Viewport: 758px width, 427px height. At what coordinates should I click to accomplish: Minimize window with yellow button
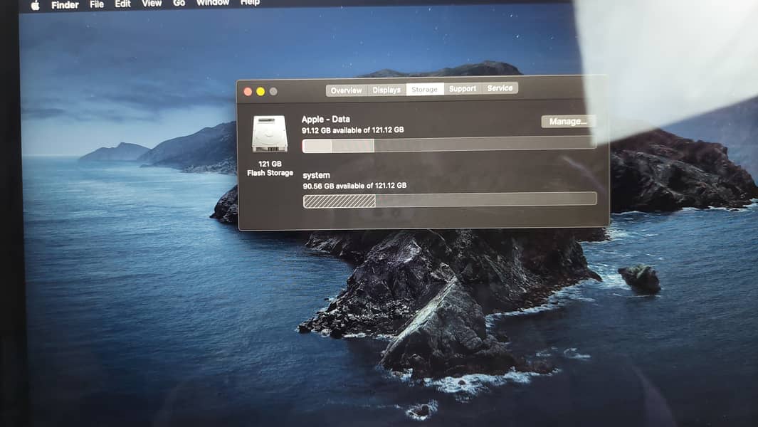(260, 91)
